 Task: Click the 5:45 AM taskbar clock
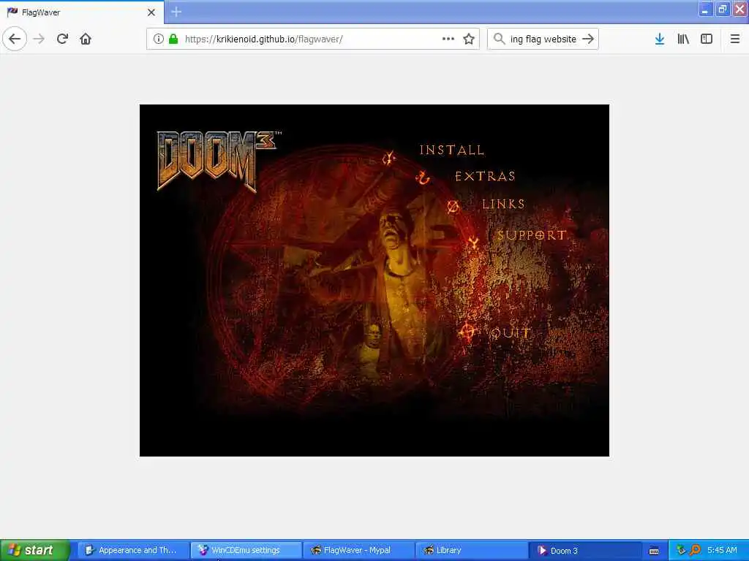(x=722, y=550)
